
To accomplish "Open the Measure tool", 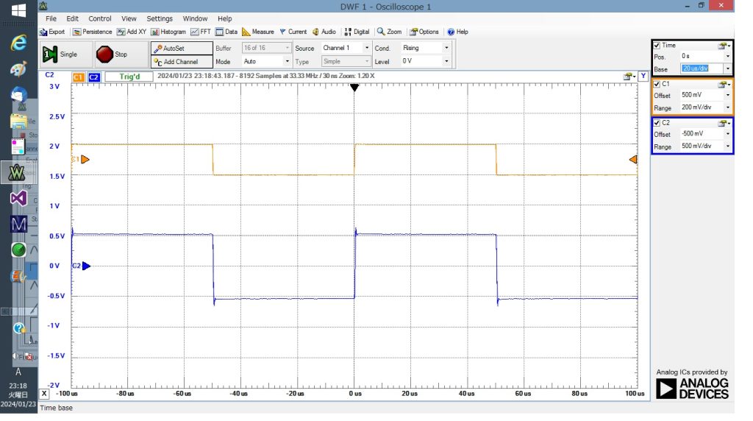I will point(258,32).
